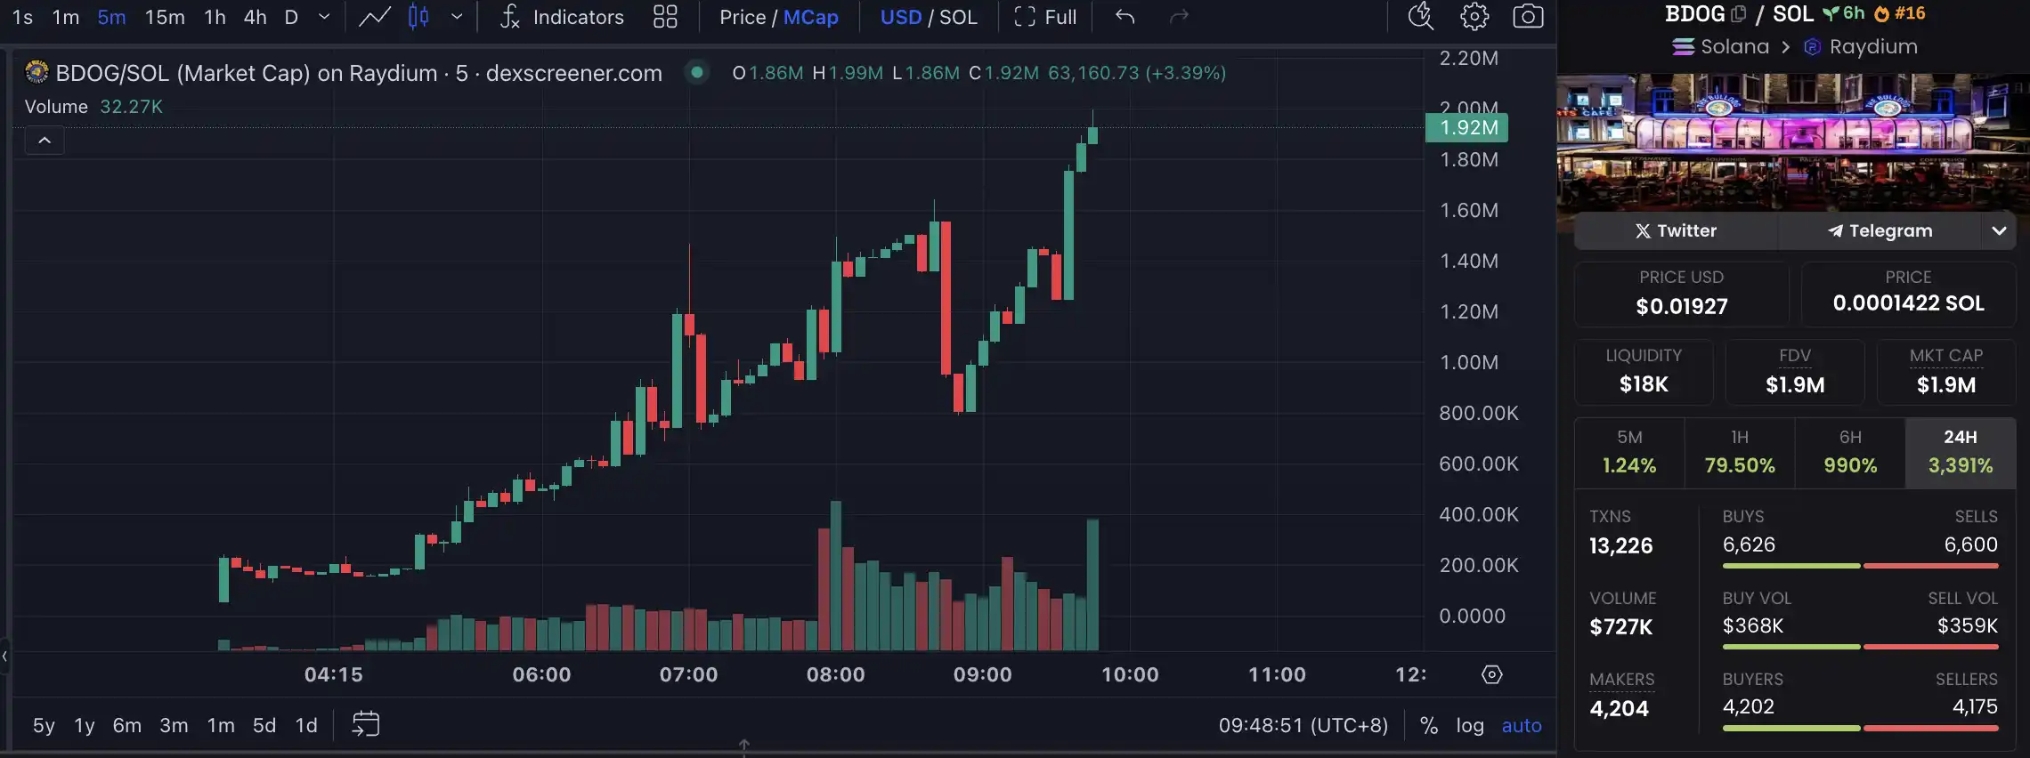Click the 1.92M price label on axis
This screenshot has height=758, width=2030.
[1467, 127]
